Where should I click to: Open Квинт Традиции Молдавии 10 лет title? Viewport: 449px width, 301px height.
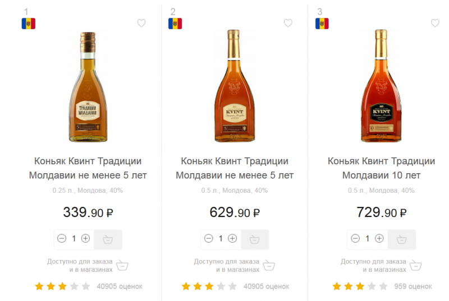tap(381, 168)
